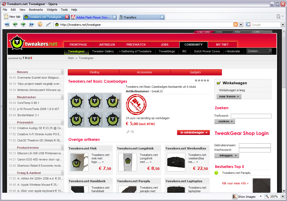This screenshot has width=287, height=201.
Task: Click the Wand password icon in toolbar
Action: click(48, 24)
